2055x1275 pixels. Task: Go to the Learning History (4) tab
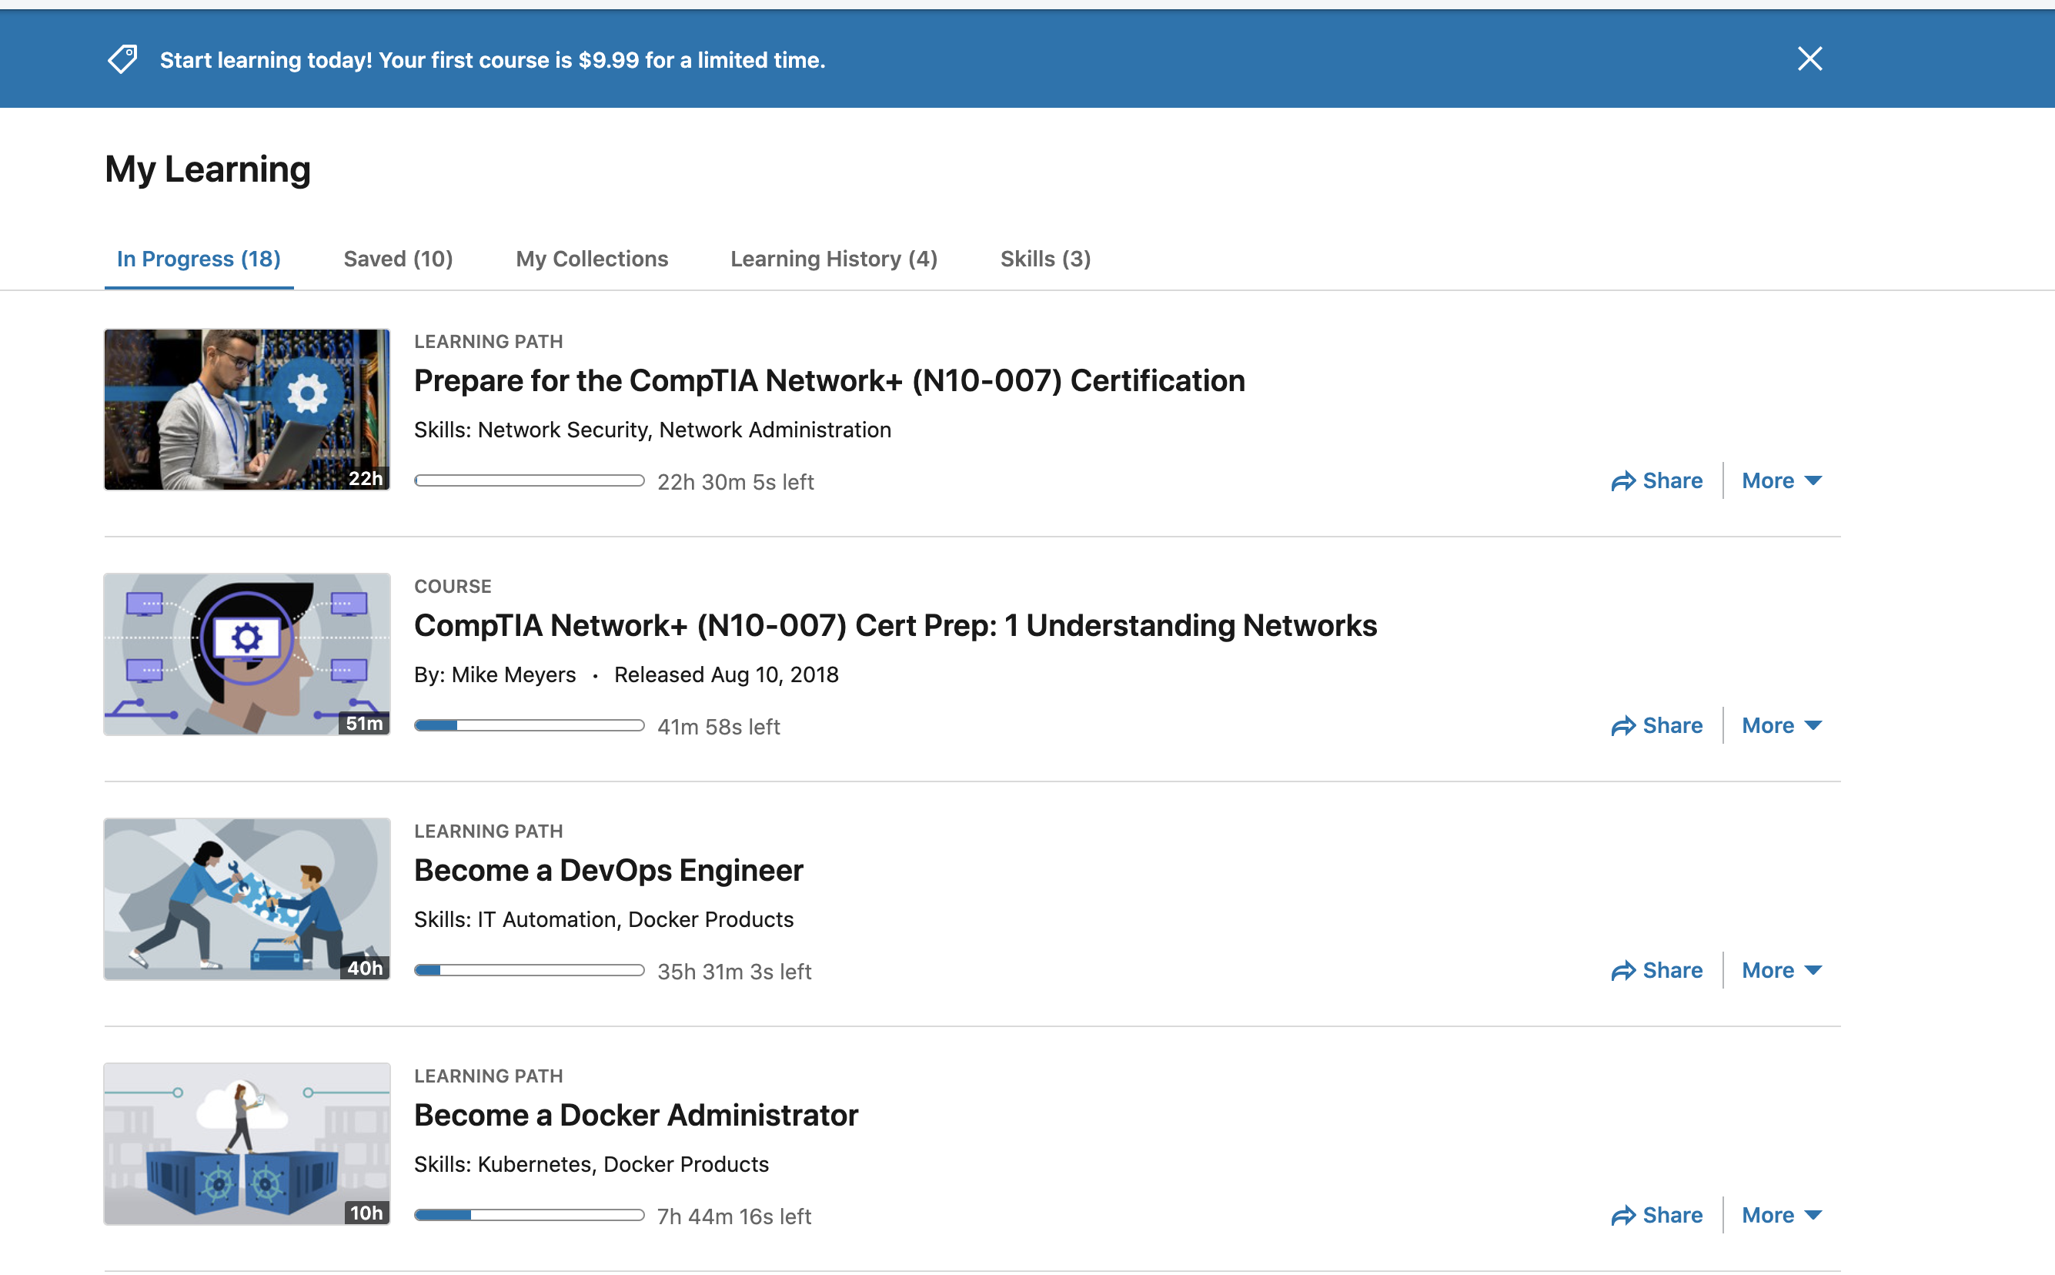tap(834, 259)
